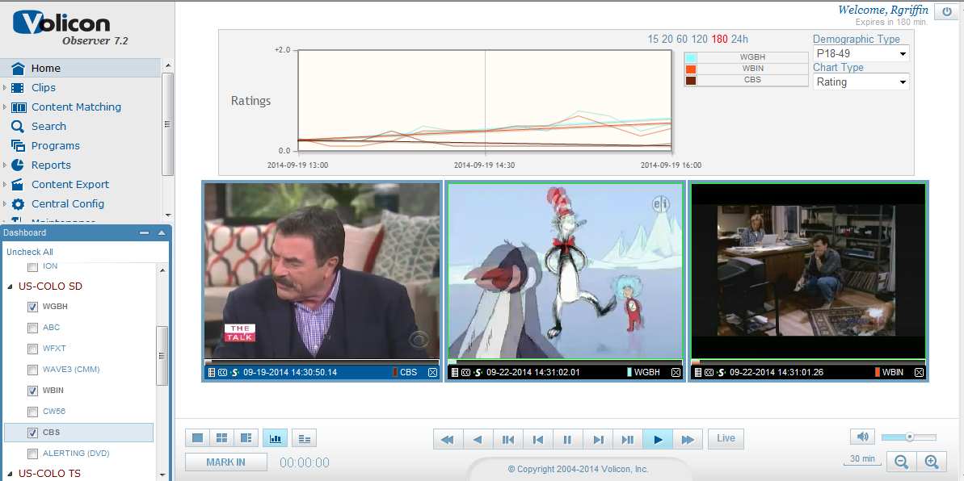
Task: Uncheck the WBIN channel checkbox
Action: point(31,390)
